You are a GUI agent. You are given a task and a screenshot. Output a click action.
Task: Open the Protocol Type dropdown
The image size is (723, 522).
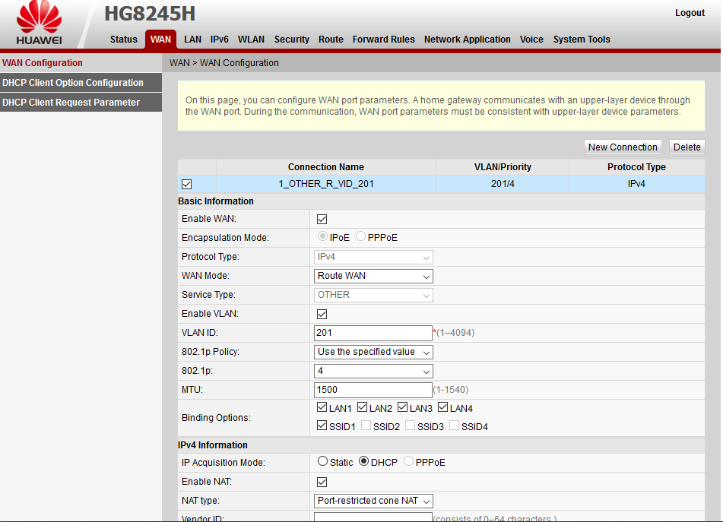pos(373,257)
